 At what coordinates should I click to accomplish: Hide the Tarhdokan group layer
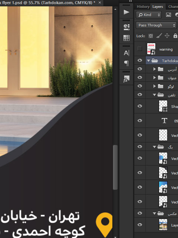[x=140, y=60]
